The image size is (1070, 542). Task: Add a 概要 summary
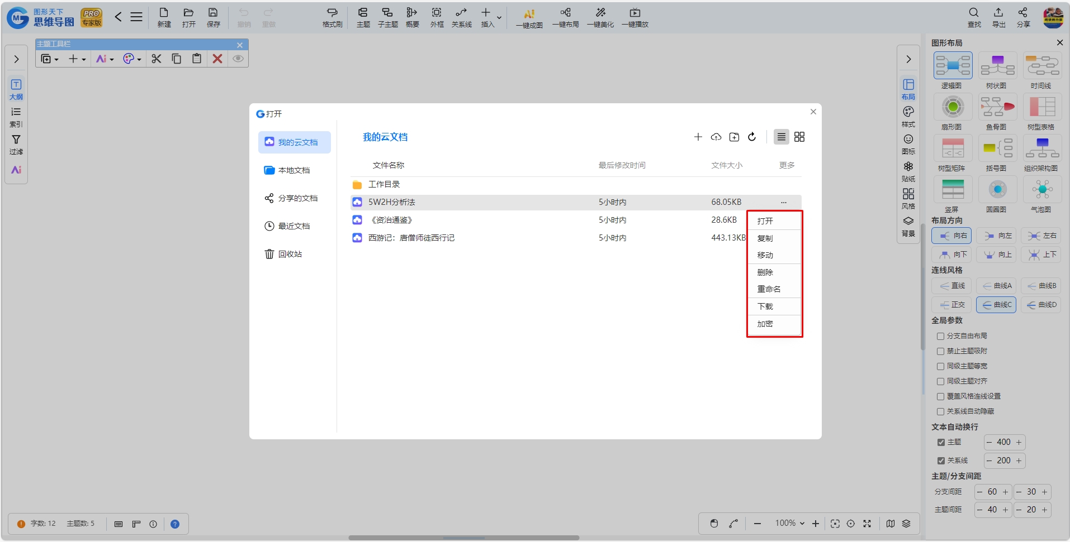point(412,17)
